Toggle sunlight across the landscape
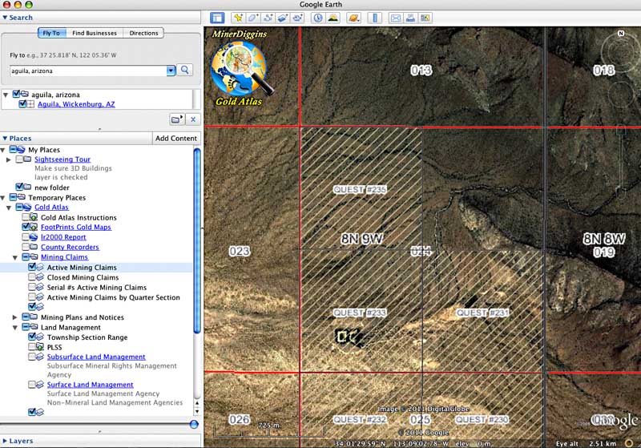 333,18
